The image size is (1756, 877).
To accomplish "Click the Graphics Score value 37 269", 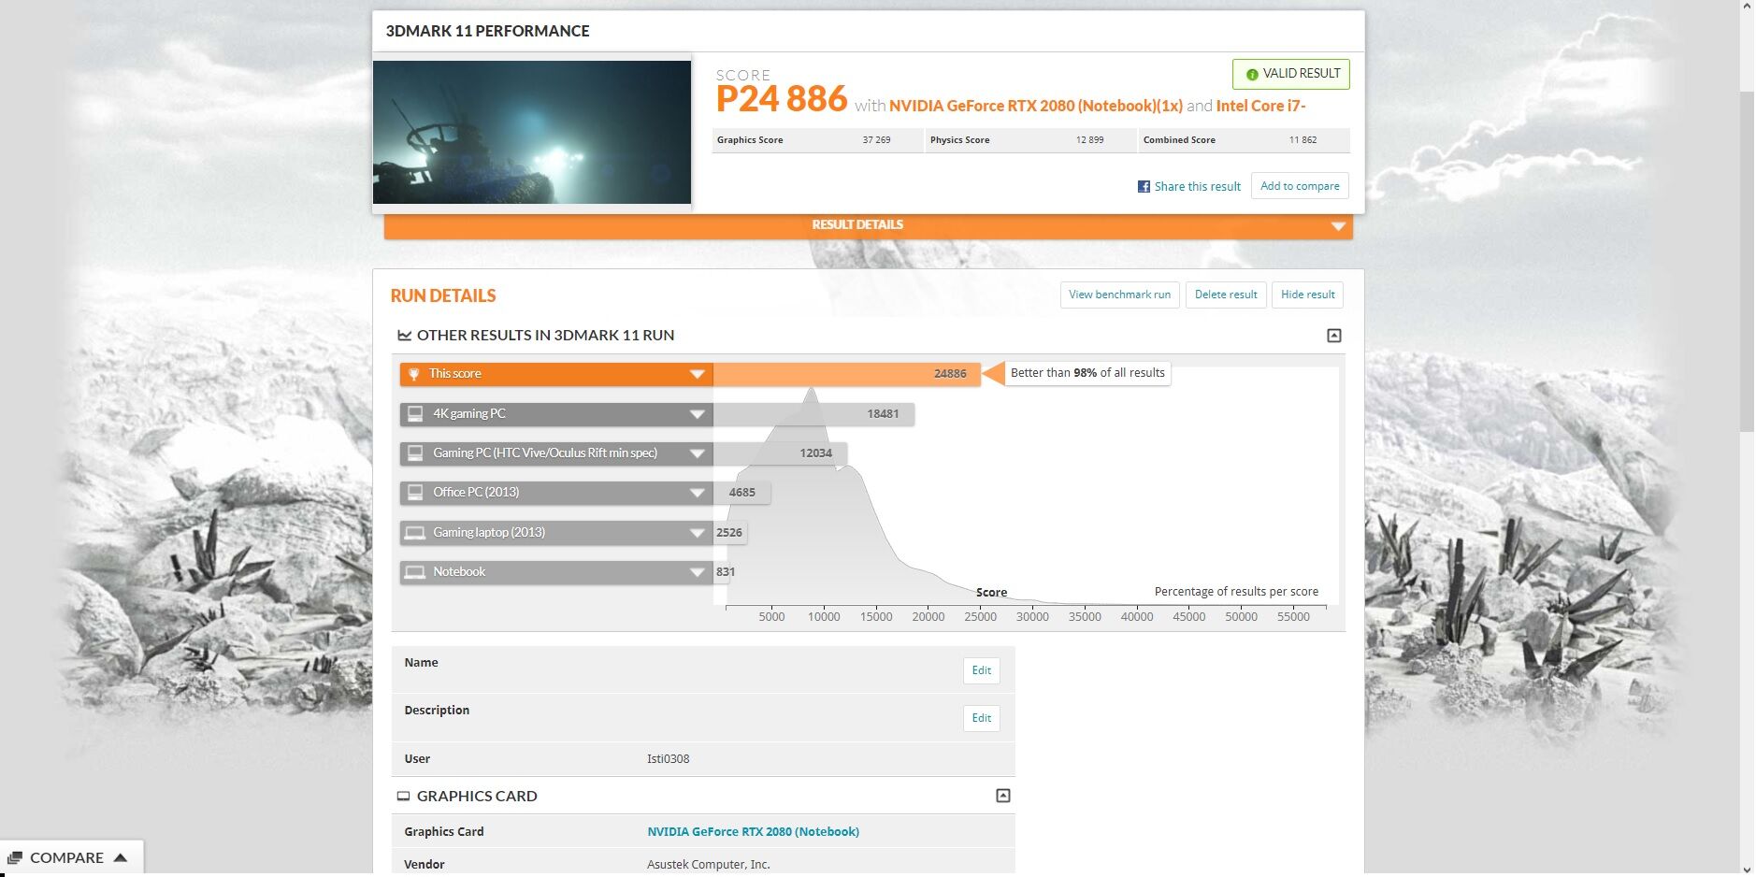I will [876, 140].
